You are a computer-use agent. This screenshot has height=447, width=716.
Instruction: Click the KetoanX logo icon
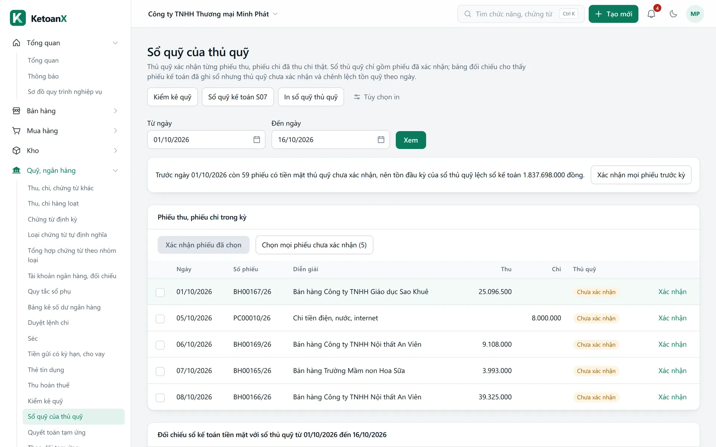point(18,18)
